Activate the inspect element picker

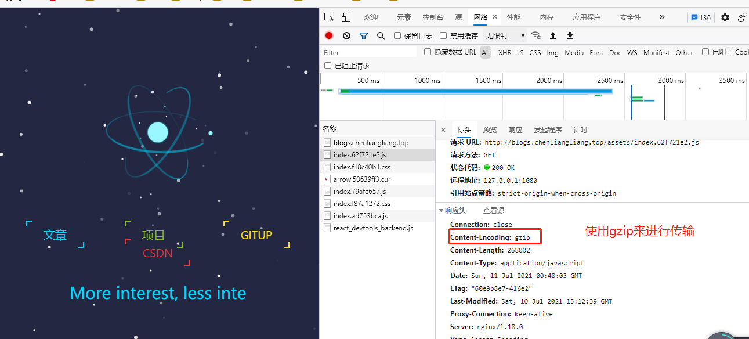[x=328, y=17]
